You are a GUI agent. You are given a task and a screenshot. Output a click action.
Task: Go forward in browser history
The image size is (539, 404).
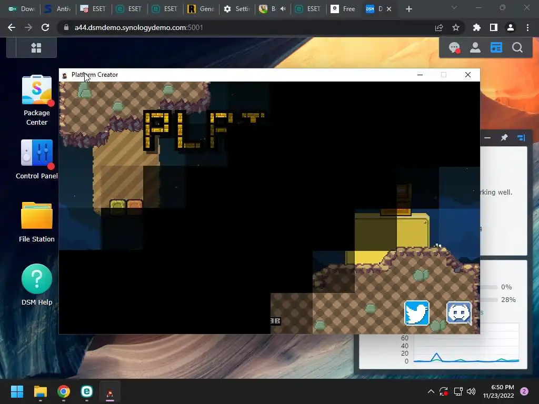pos(28,27)
